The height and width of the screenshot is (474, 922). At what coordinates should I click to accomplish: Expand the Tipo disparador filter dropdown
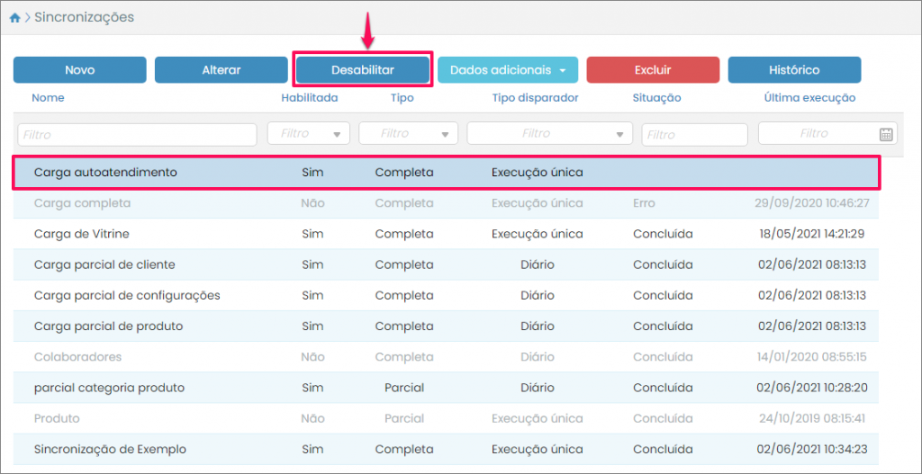(x=549, y=134)
